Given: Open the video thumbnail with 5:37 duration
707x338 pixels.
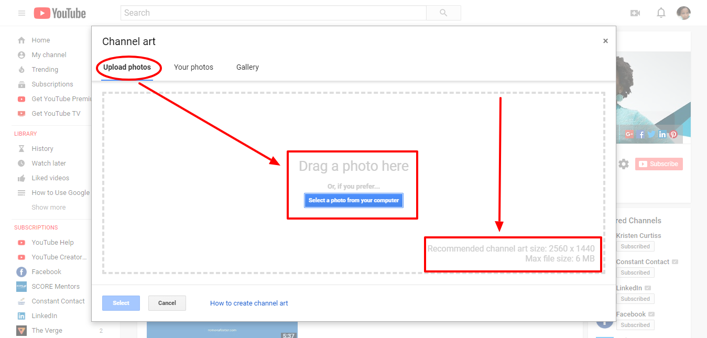Looking at the screenshot, I should (222, 330).
